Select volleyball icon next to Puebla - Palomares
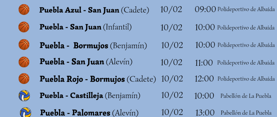 click(26, 113)
